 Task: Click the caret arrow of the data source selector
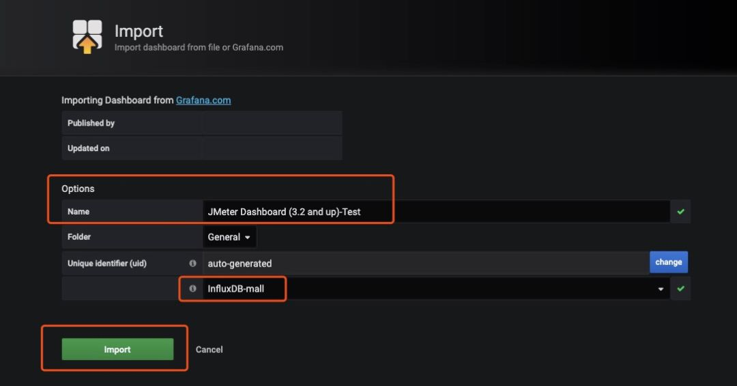[x=661, y=289]
